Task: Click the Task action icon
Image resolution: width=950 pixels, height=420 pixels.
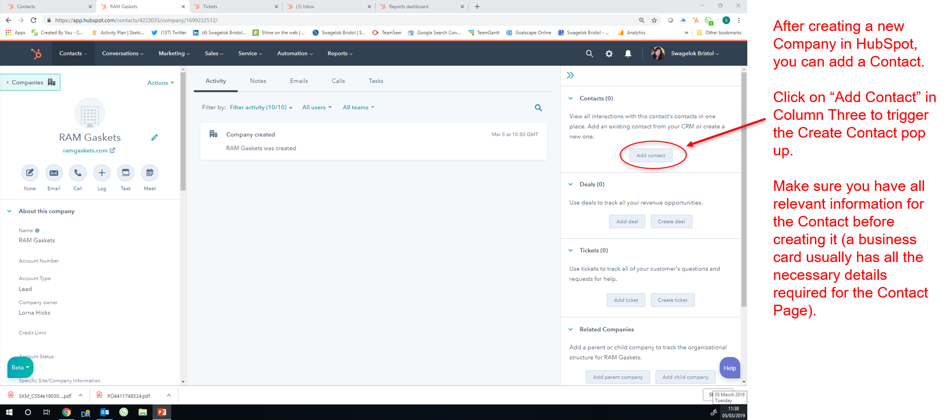Action: pyautogui.click(x=125, y=173)
